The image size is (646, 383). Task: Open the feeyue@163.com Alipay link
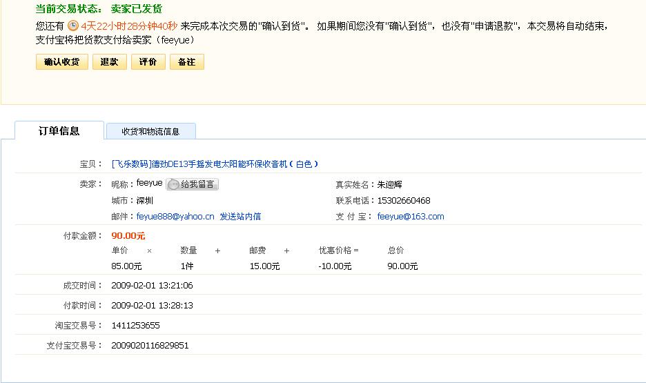click(411, 217)
